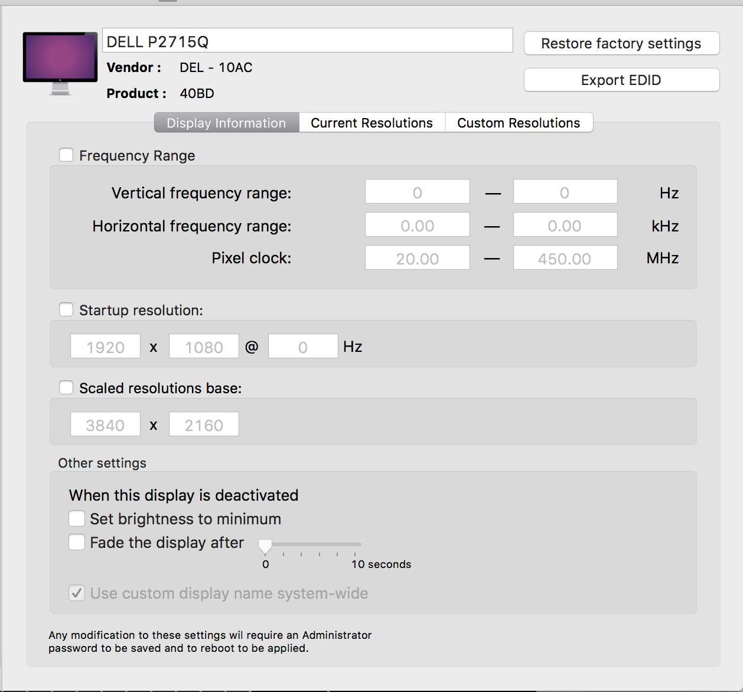Click Restore factory settings button
The image size is (743, 692).
tap(621, 43)
